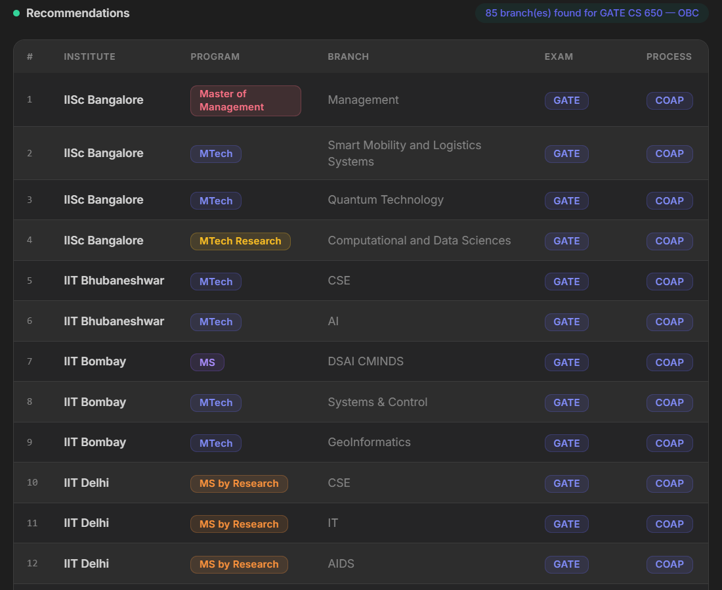Click IIT Bombay in the Systems & Control row
722x590 pixels.
pos(95,402)
